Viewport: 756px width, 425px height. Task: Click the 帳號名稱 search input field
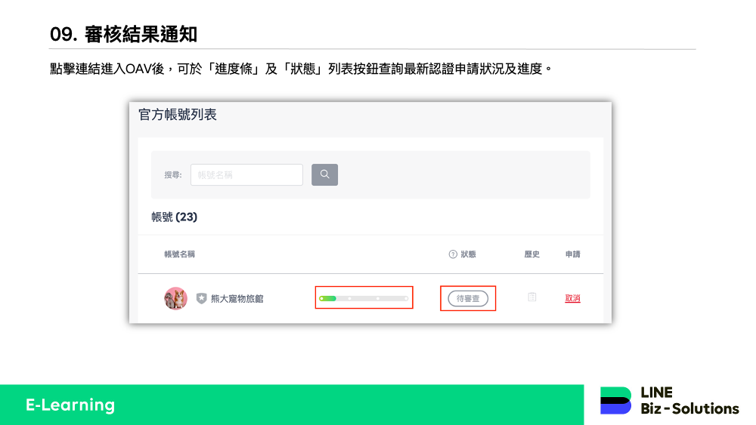tap(246, 174)
